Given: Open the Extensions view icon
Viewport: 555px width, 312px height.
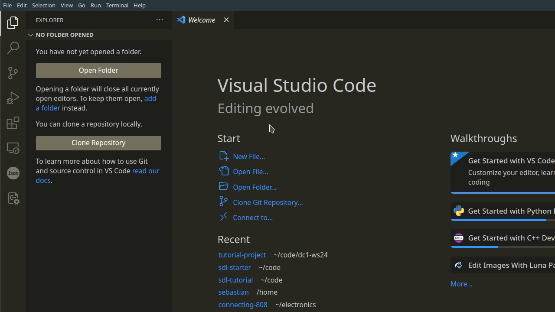Looking at the screenshot, I should click(x=13, y=123).
